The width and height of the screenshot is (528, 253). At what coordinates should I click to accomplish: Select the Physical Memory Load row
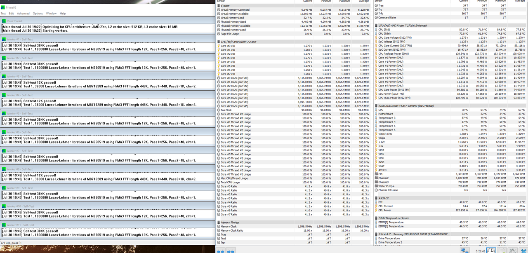click(293, 30)
